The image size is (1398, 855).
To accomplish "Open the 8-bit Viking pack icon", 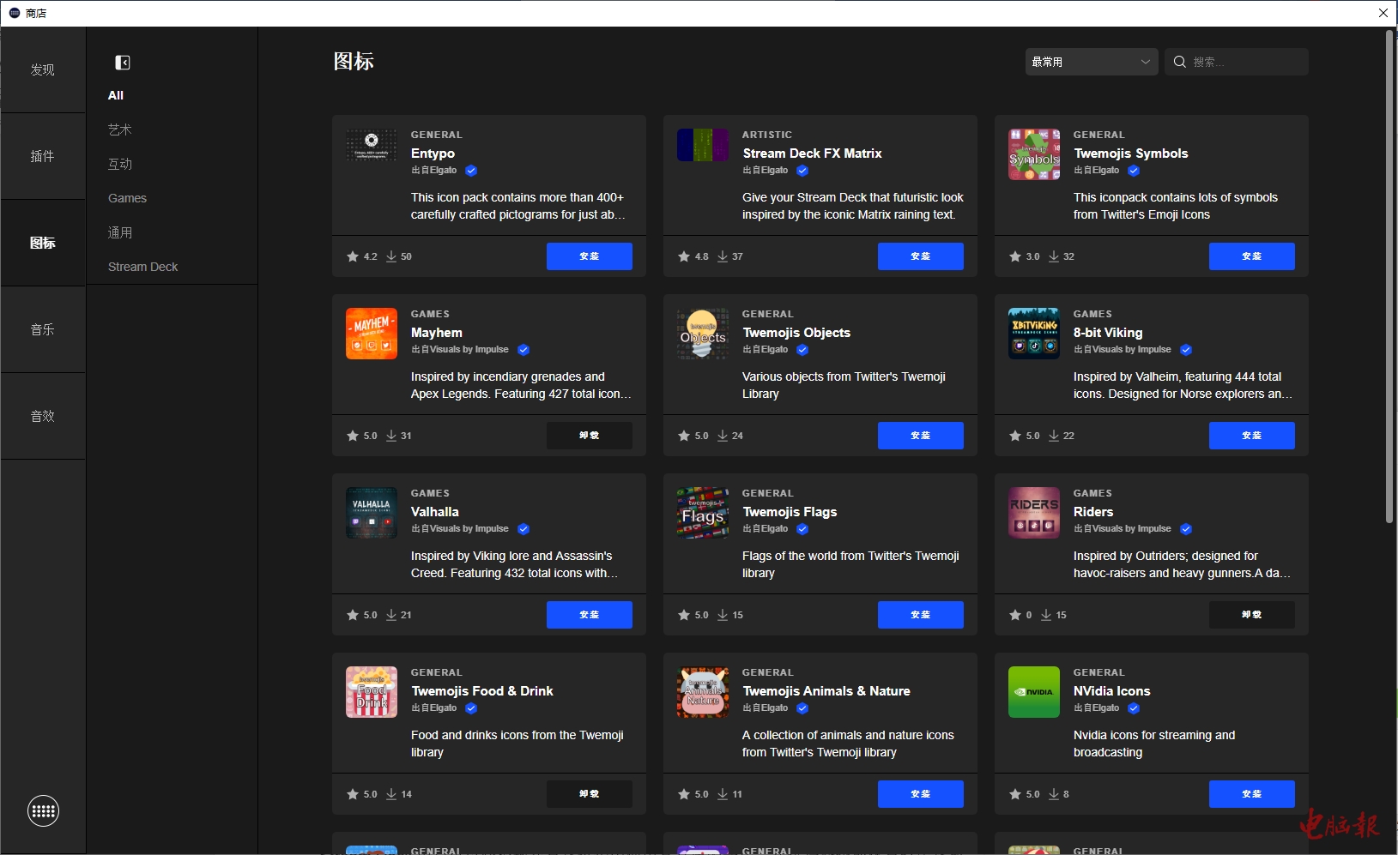I will pos(1033,334).
